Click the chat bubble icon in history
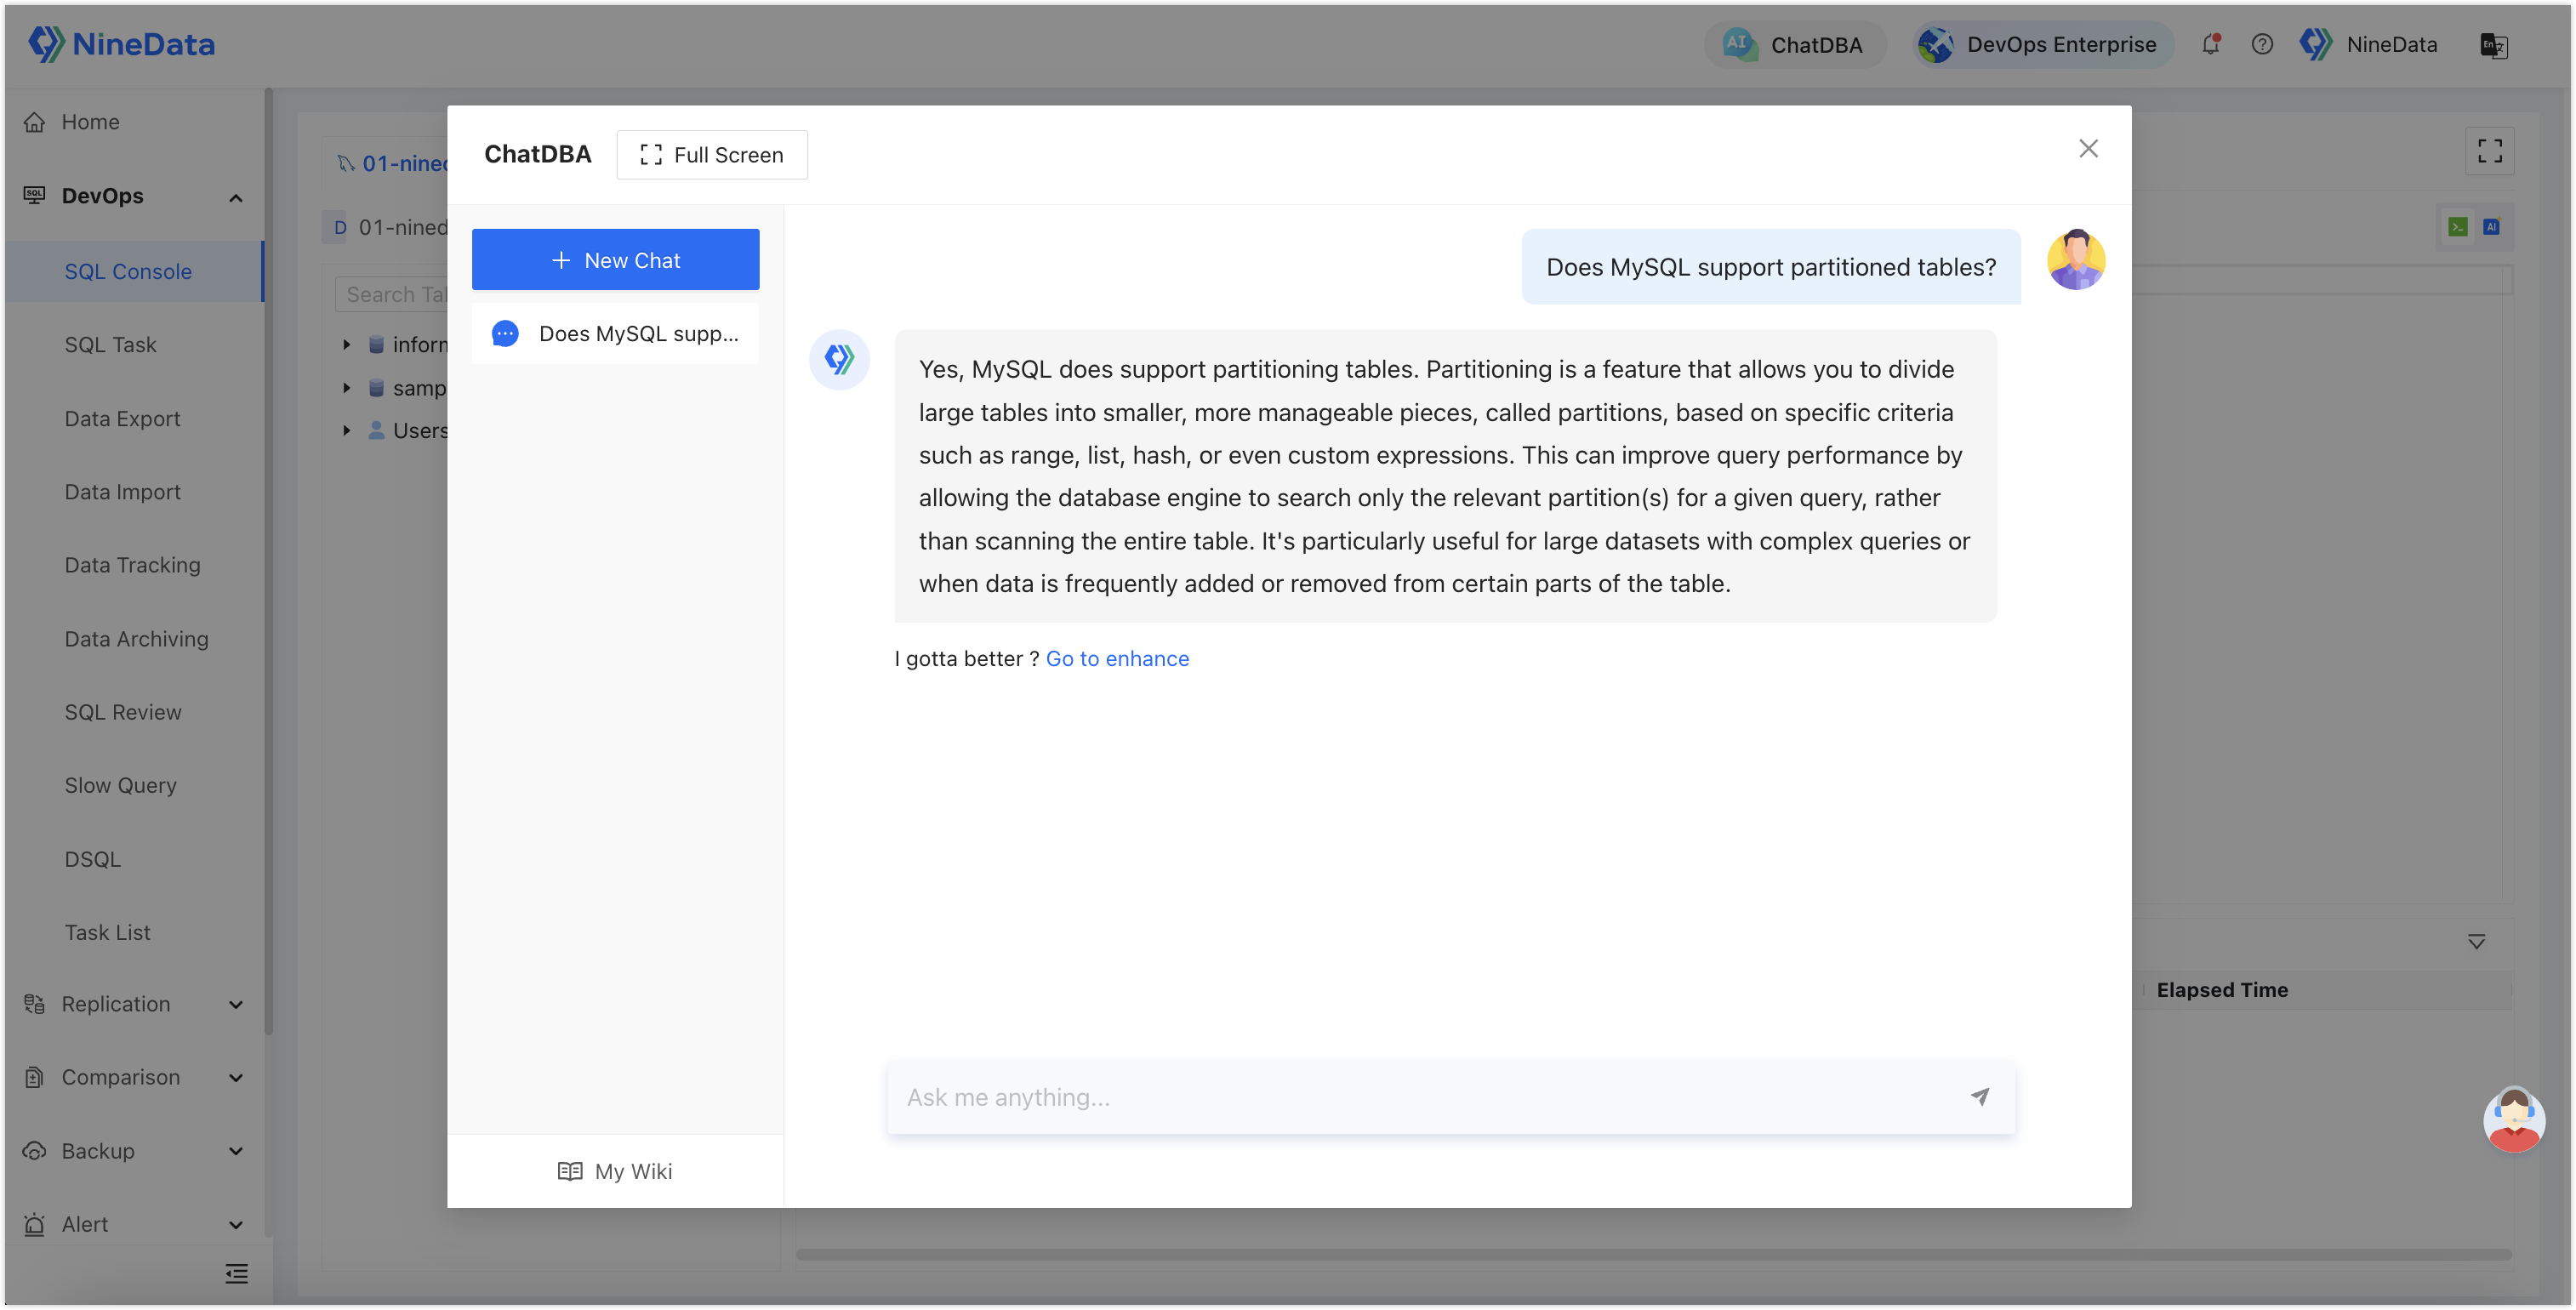Viewport: 2576px width, 1310px height. pyautogui.click(x=505, y=333)
